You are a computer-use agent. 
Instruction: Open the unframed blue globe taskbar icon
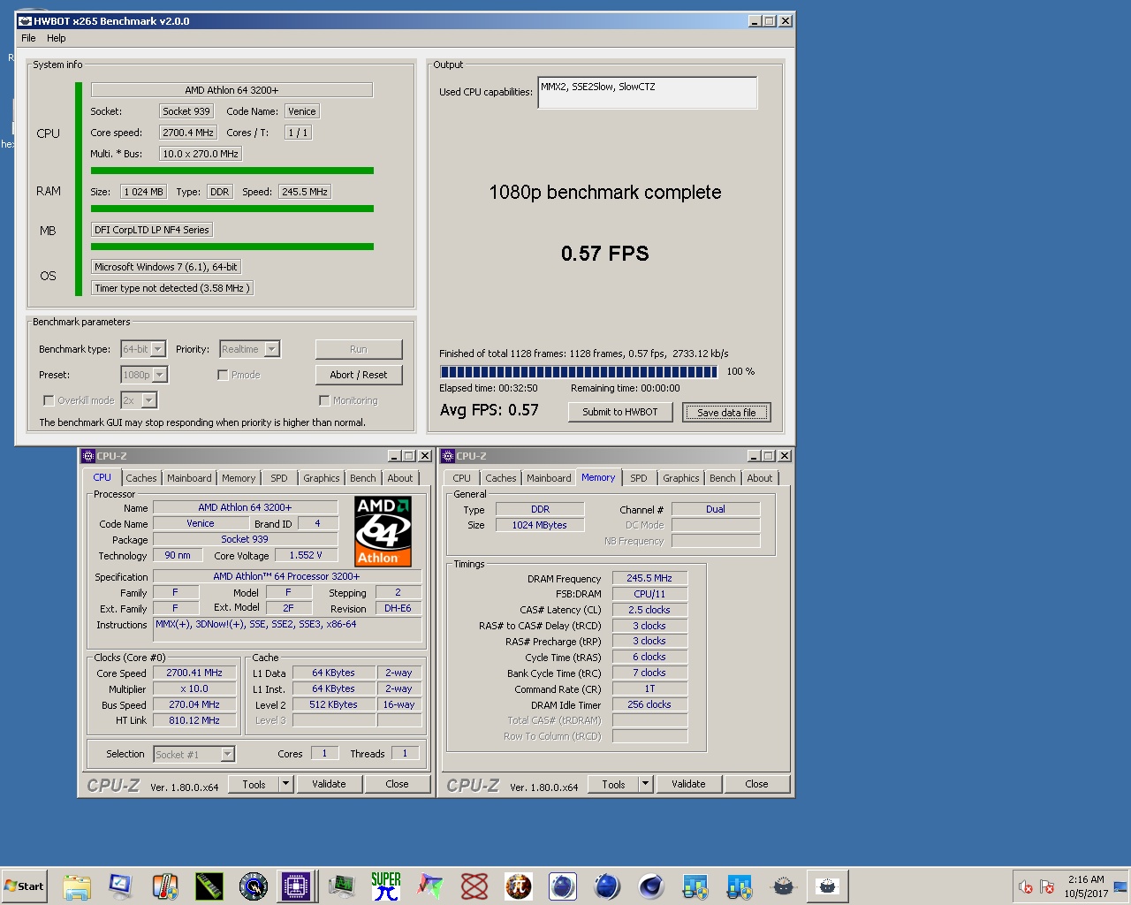[607, 886]
